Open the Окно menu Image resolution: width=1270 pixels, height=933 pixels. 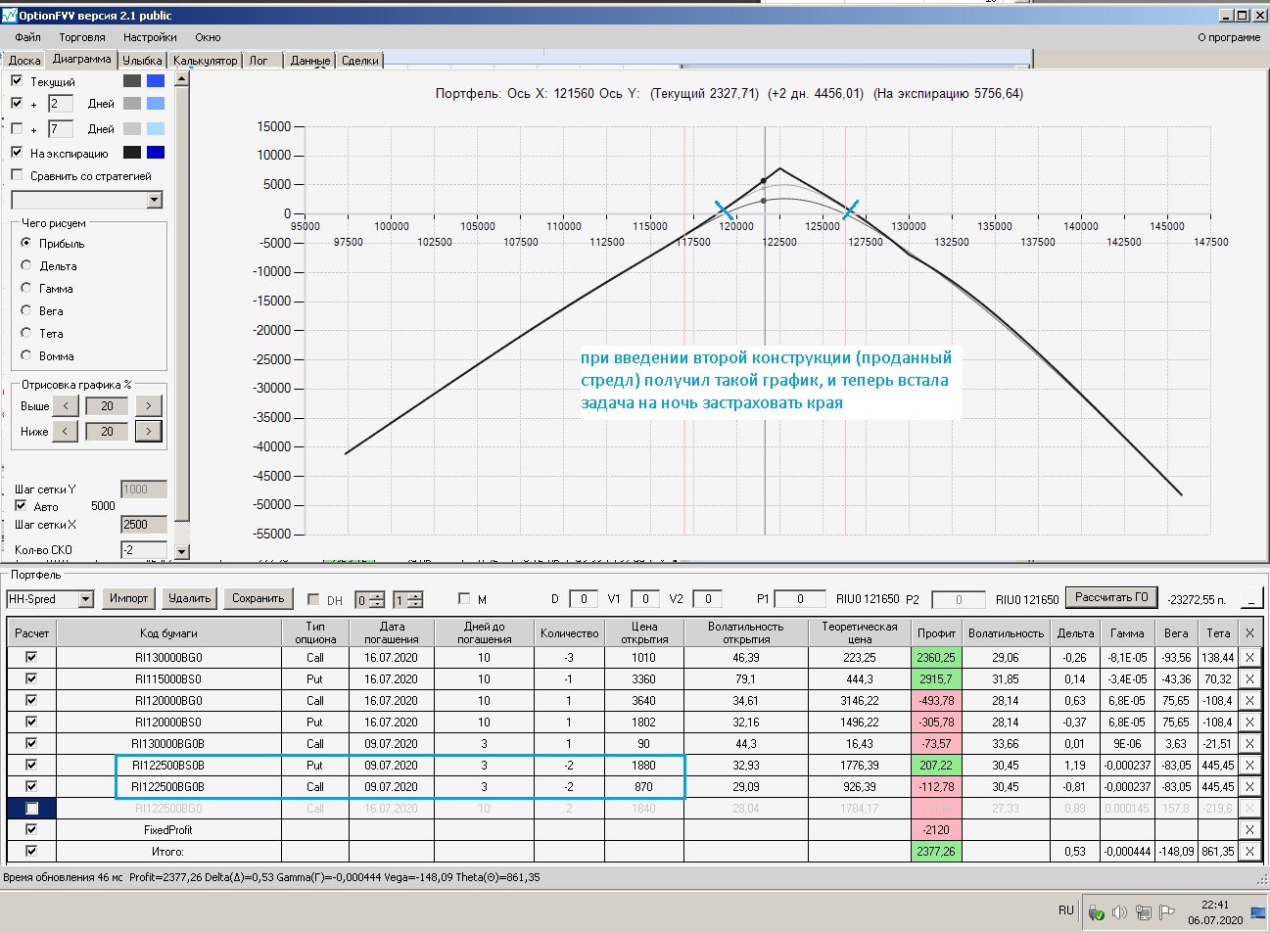click(208, 37)
